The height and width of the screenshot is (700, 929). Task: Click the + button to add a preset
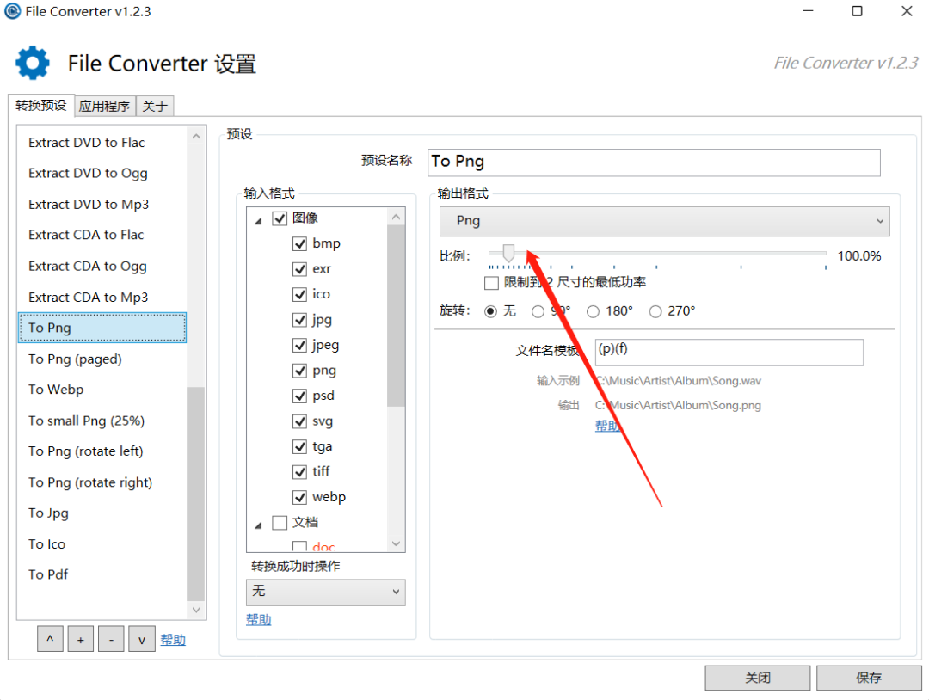80,639
